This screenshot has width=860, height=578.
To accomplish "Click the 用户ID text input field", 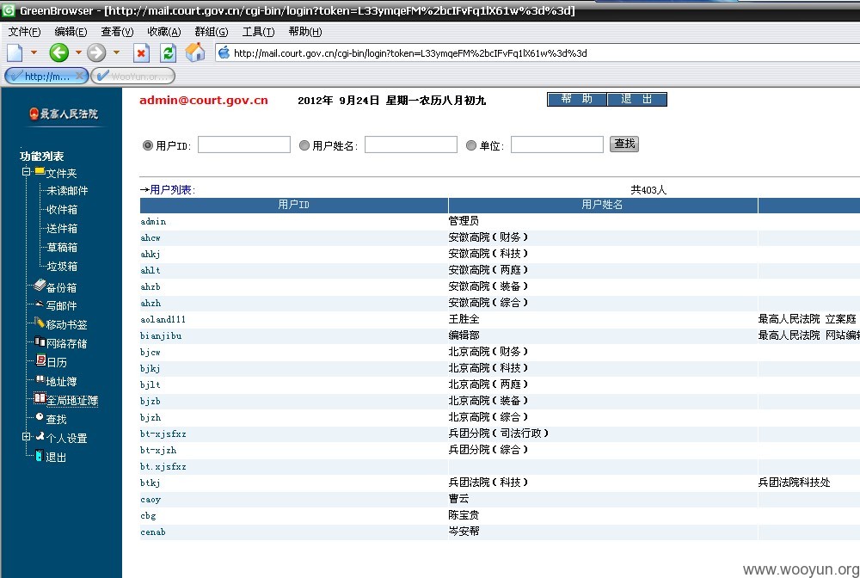I will [x=244, y=144].
